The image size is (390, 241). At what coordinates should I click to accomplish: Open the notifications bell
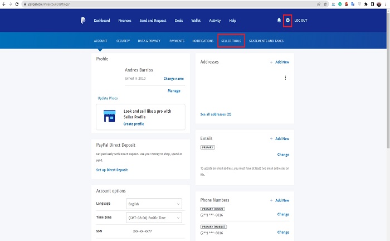(x=279, y=20)
